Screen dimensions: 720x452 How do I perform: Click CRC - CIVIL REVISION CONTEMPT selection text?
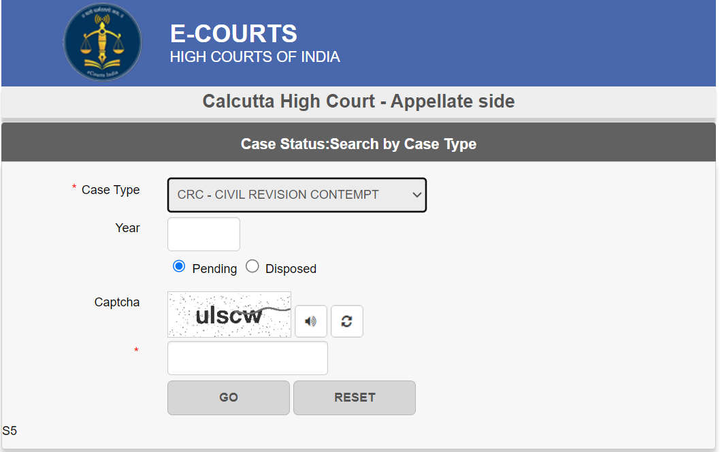click(x=278, y=195)
